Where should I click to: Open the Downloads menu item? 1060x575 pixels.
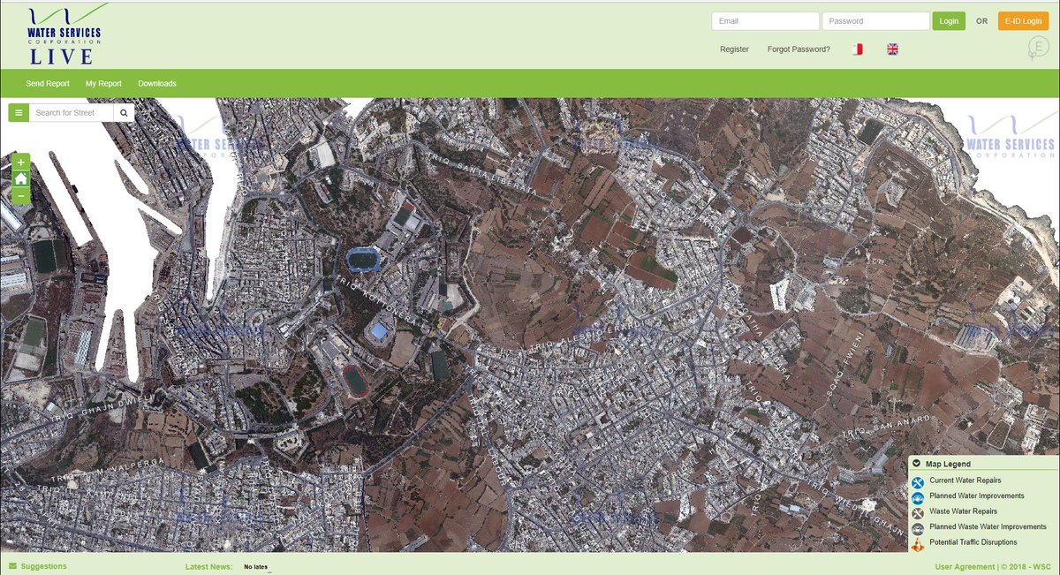(157, 84)
